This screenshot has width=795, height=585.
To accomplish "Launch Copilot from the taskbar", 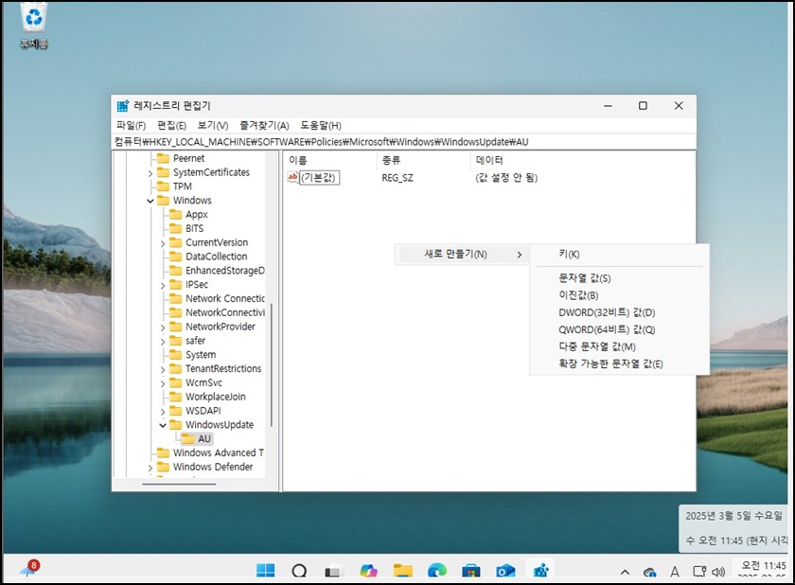I will tap(368, 571).
